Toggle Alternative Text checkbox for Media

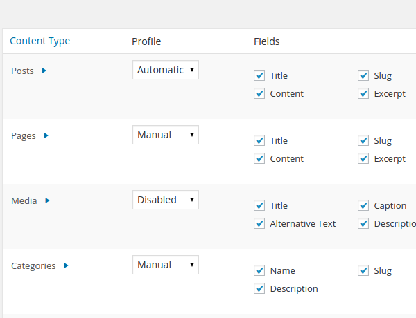click(259, 223)
